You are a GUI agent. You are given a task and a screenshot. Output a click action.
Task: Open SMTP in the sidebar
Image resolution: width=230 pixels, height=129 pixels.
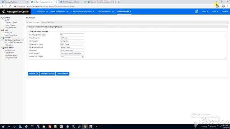click(7, 20)
